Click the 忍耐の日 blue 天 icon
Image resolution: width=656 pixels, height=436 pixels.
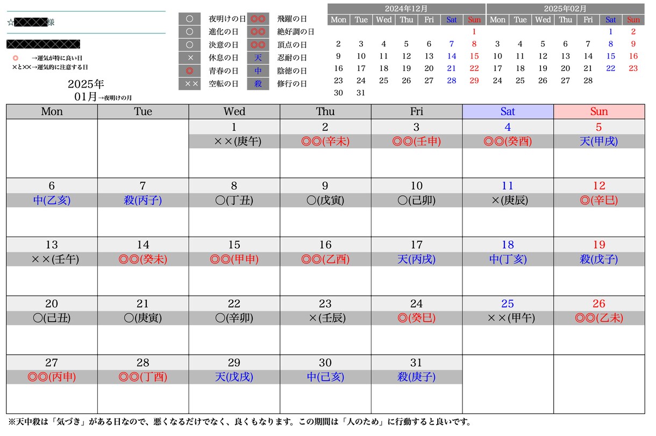coord(258,58)
